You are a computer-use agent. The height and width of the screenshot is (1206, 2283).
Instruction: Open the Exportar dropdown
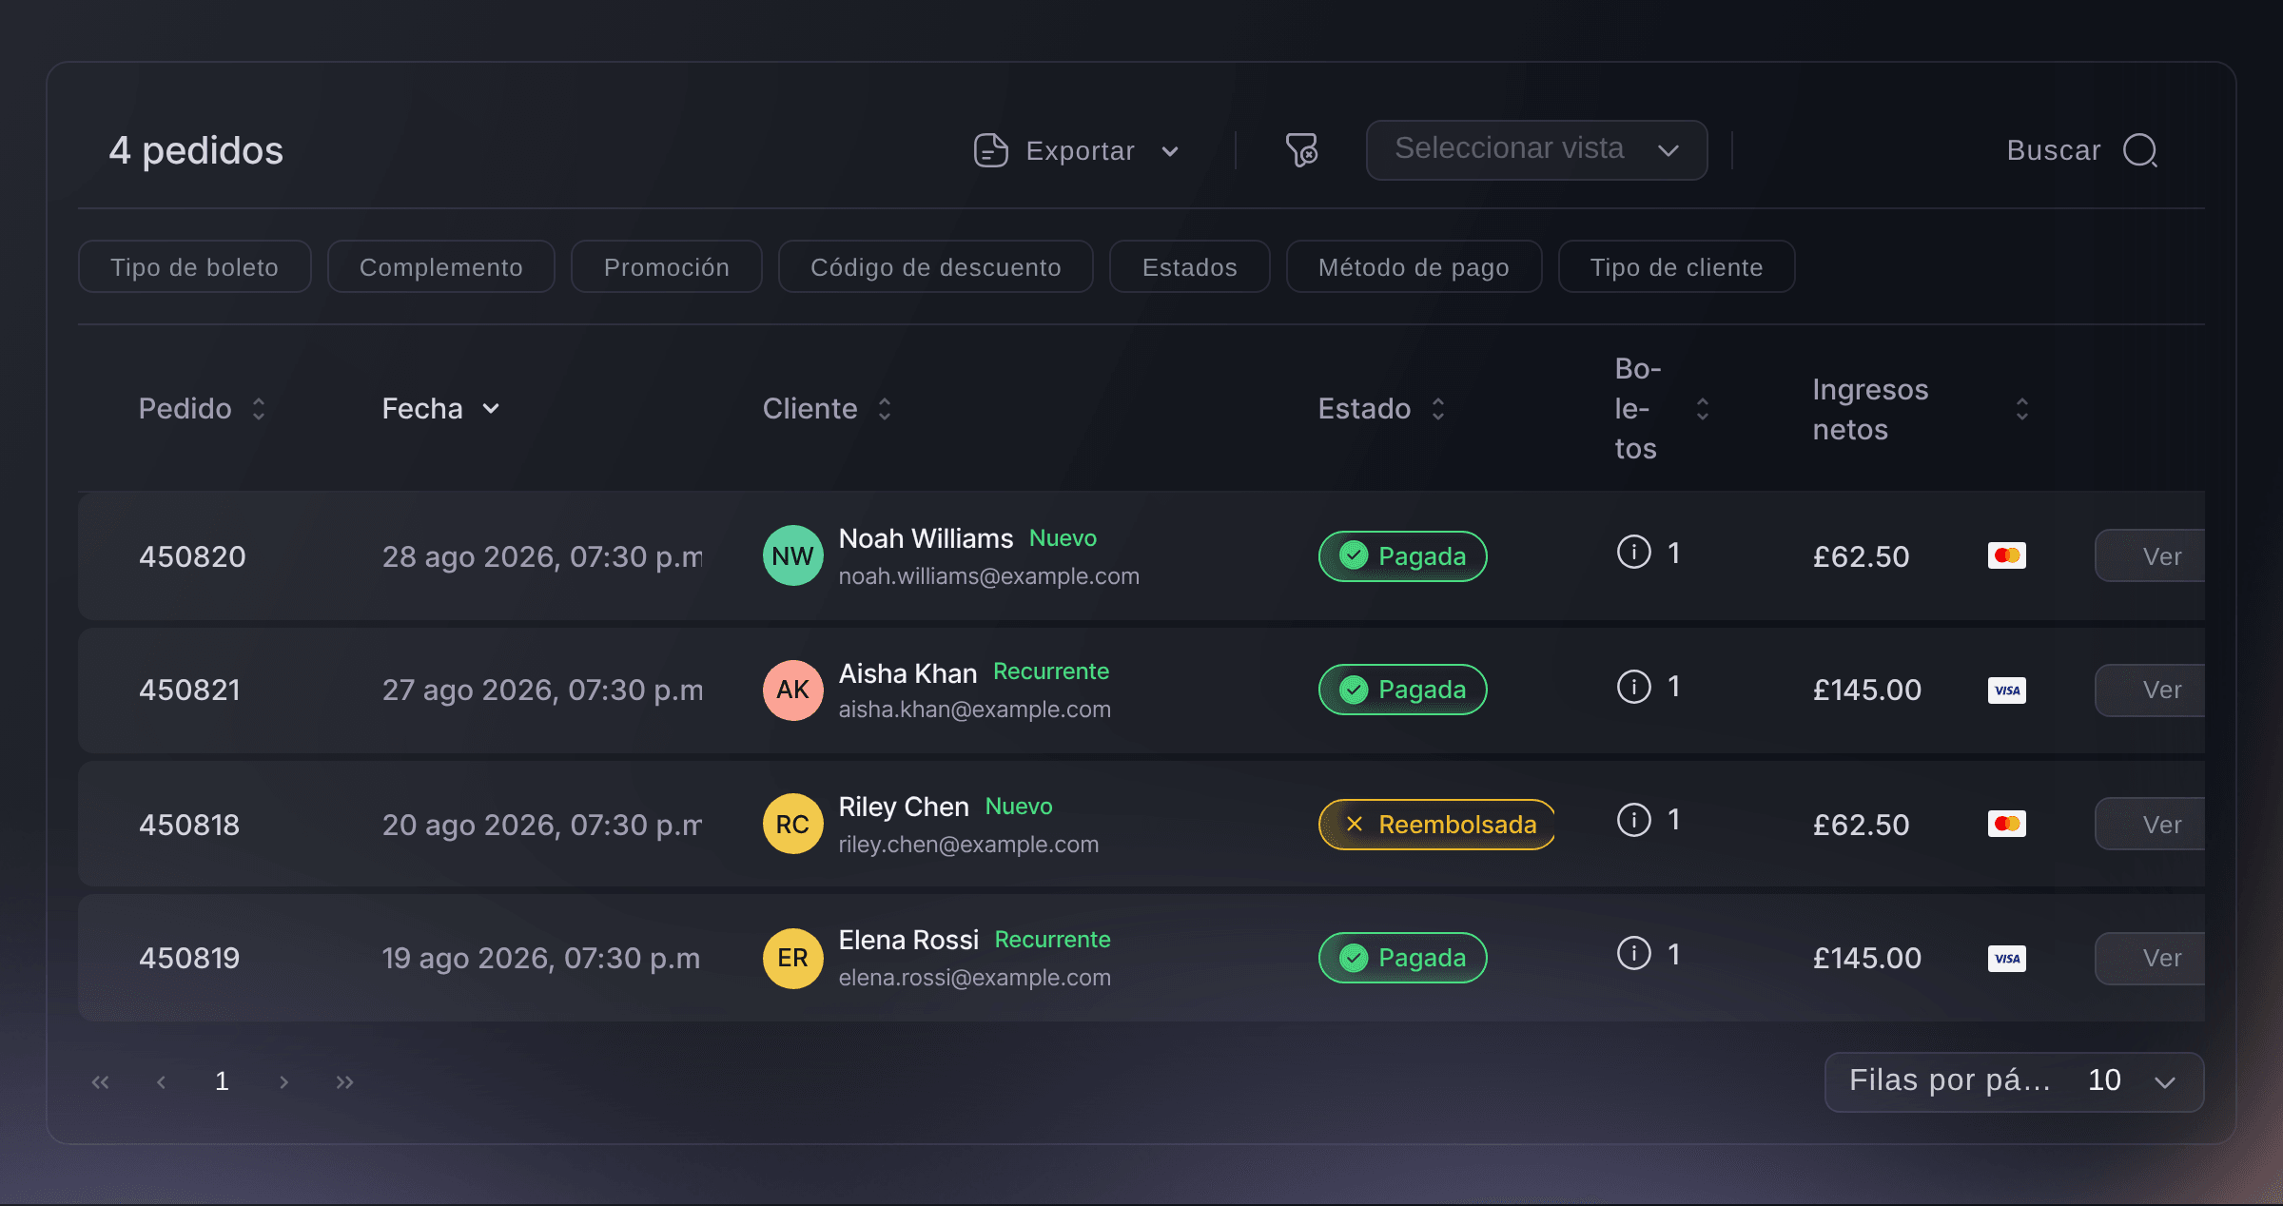click(x=1077, y=150)
